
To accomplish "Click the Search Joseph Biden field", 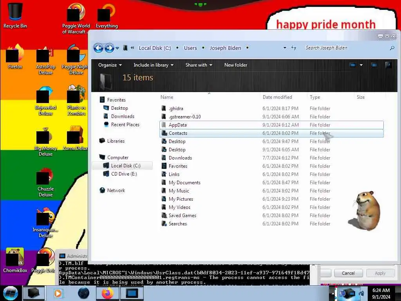I will tap(347, 48).
